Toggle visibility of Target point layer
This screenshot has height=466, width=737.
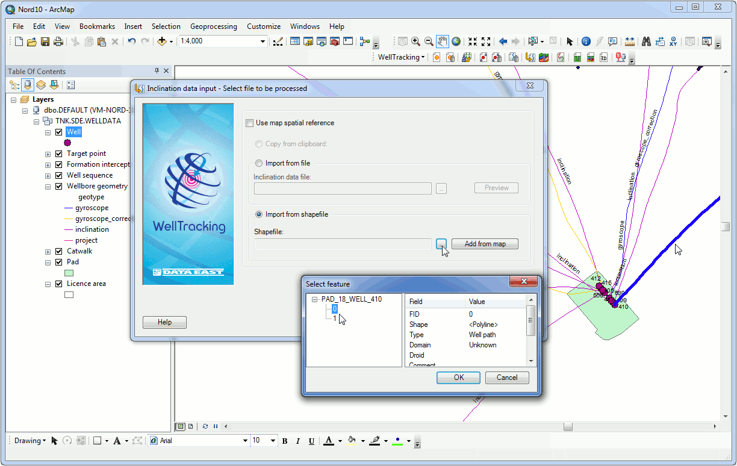click(x=58, y=154)
